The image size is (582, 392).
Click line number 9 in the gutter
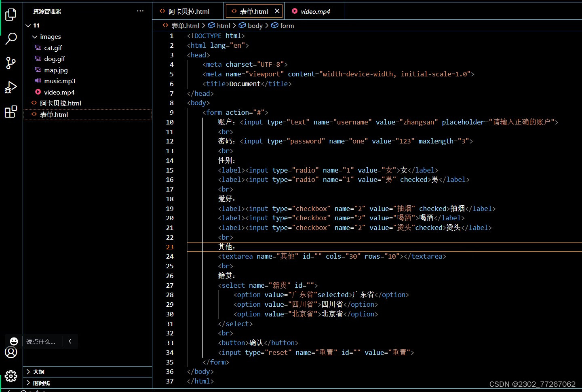tap(172, 112)
